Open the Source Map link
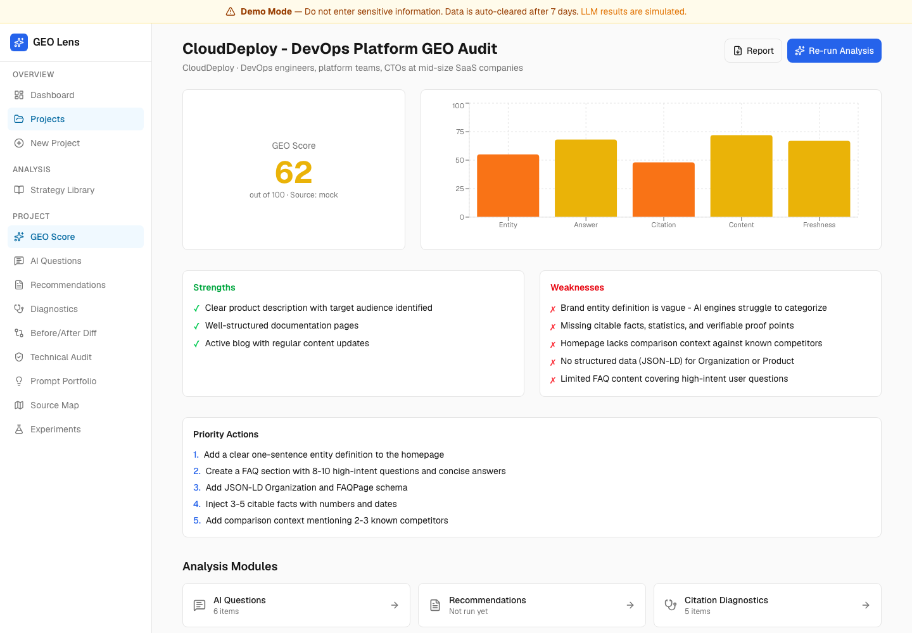The width and height of the screenshot is (912, 633). point(75,405)
